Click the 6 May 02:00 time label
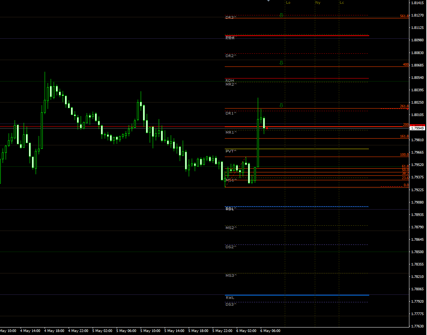This screenshot has width=427, height=335. coord(246,331)
